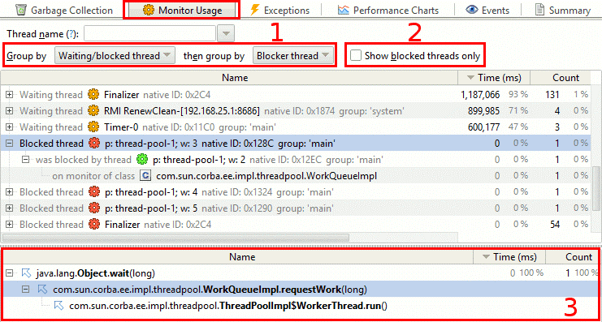Click green gear icon of blocker thread w: 2
Image resolution: width=602 pixels, height=322 pixels.
[x=142, y=160]
